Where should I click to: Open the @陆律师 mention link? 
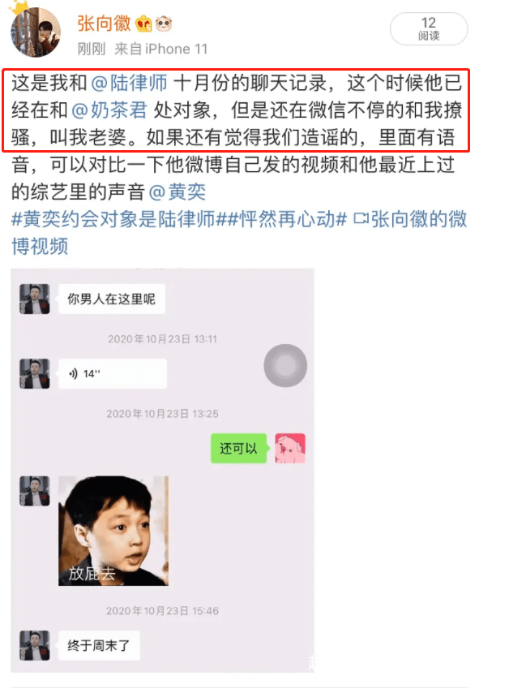[x=129, y=83]
